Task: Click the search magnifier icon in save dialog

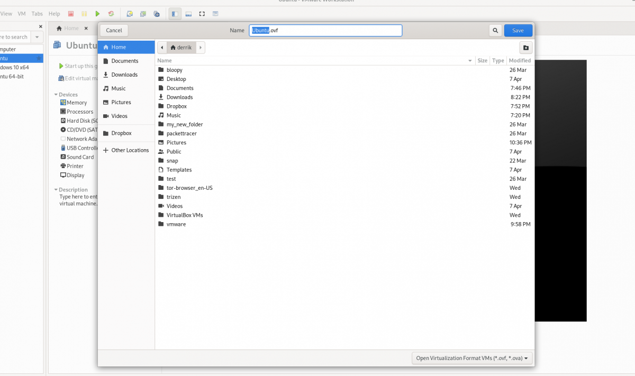Action: coord(495,31)
